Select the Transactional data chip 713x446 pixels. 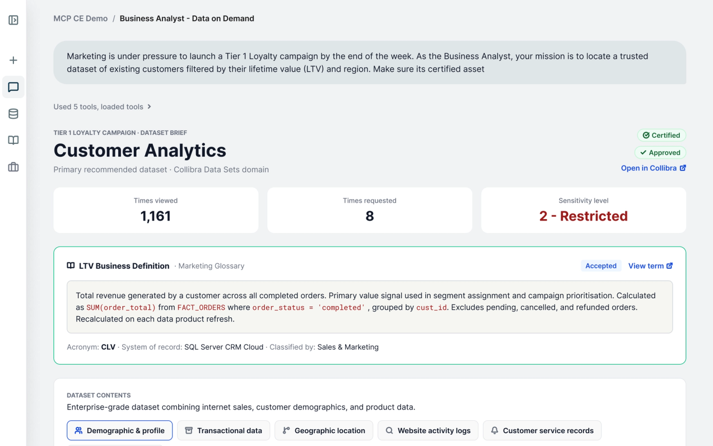pos(224,431)
